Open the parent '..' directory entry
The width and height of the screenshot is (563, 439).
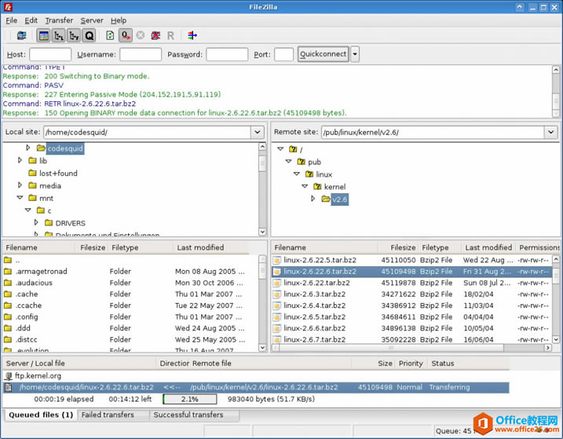coord(125,260)
